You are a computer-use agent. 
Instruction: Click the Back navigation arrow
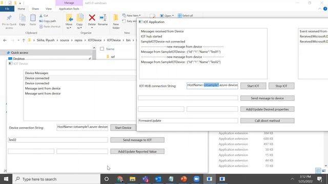pyautogui.click(x=5, y=40)
